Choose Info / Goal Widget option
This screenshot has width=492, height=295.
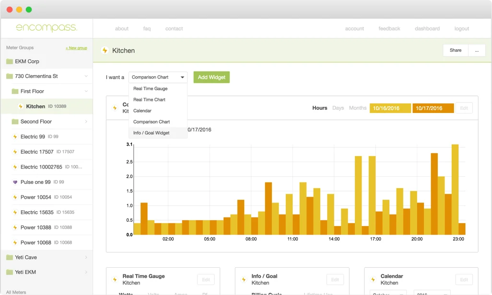coord(158,133)
